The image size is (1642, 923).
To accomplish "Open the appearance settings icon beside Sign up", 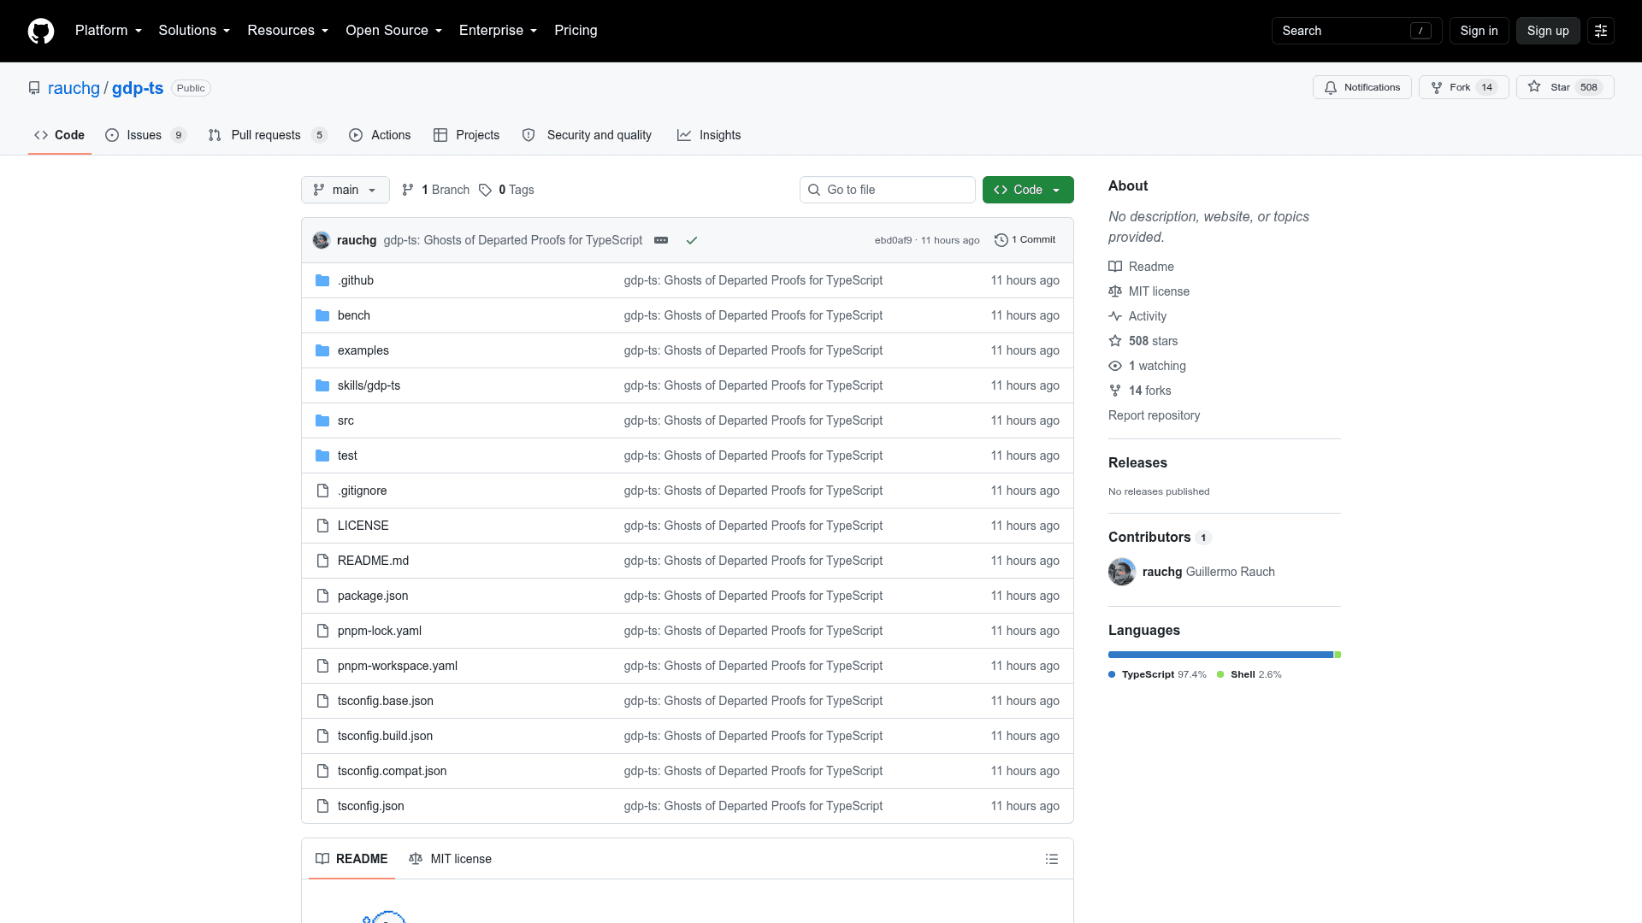I will [x=1601, y=31].
